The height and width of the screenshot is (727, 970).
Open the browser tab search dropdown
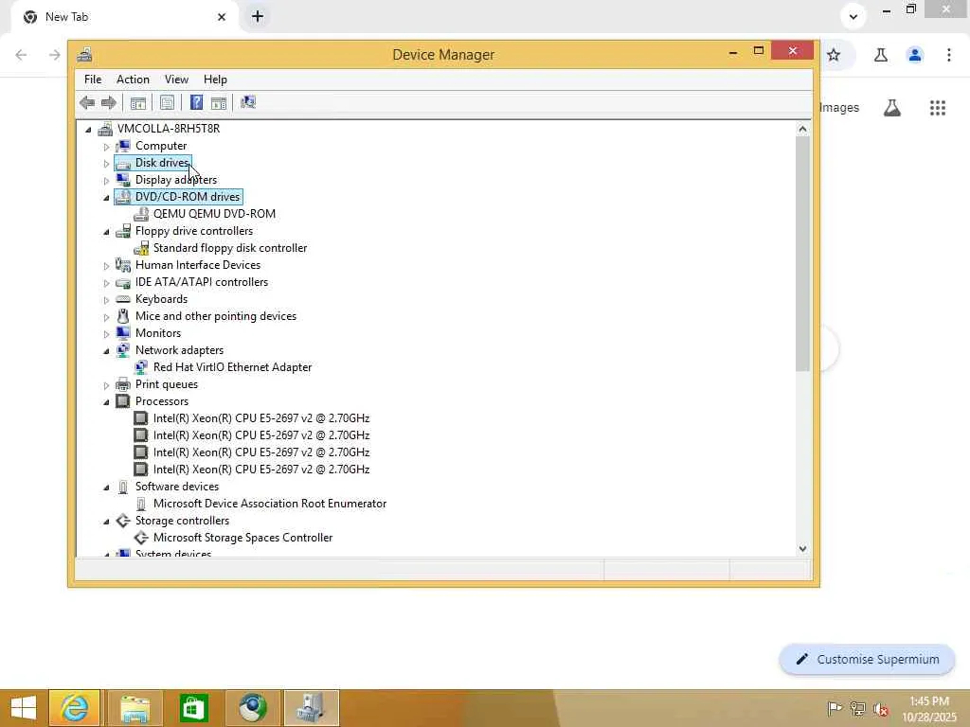point(853,17)
